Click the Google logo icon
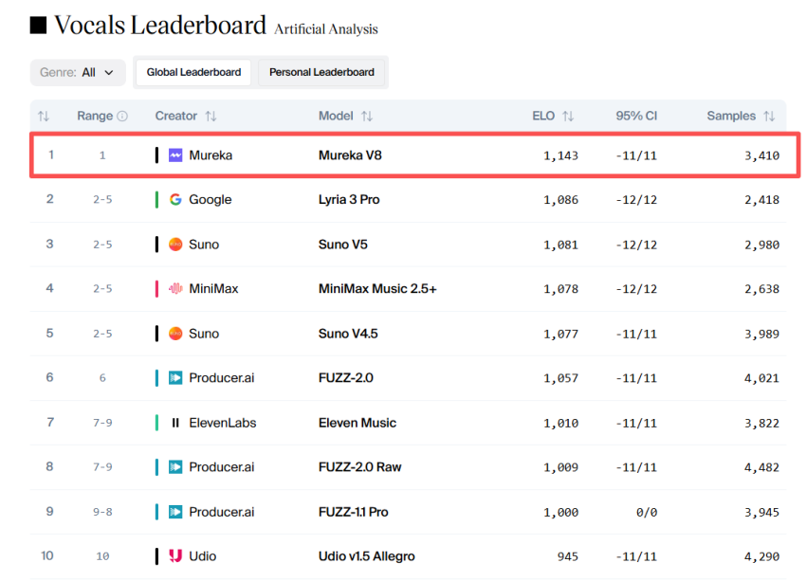 point(175,200)
